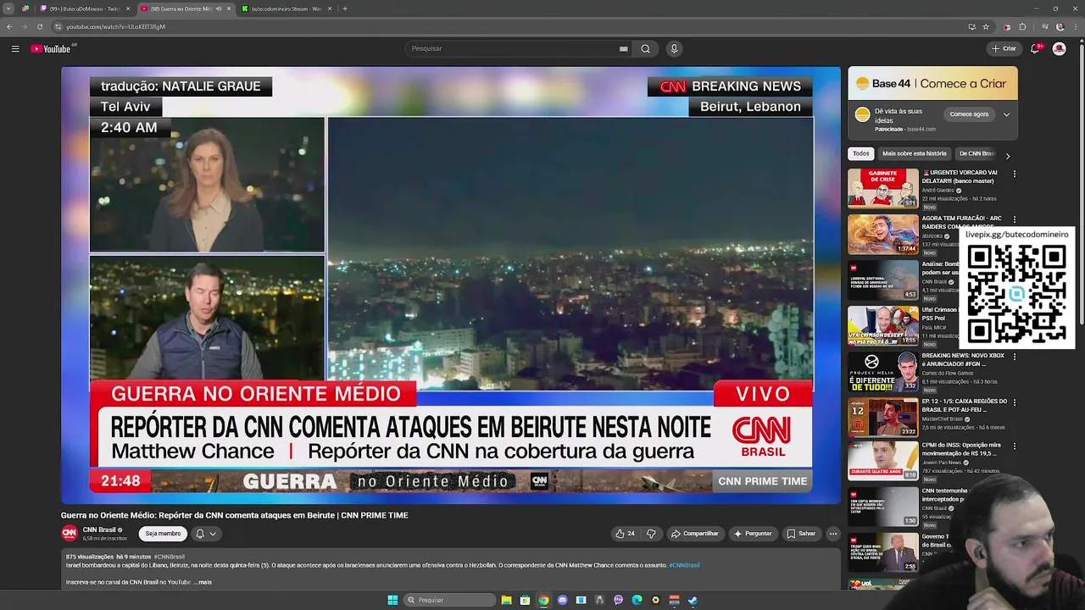Open the CNN Brasil channel name link
1085x610 pixels.
99,530
